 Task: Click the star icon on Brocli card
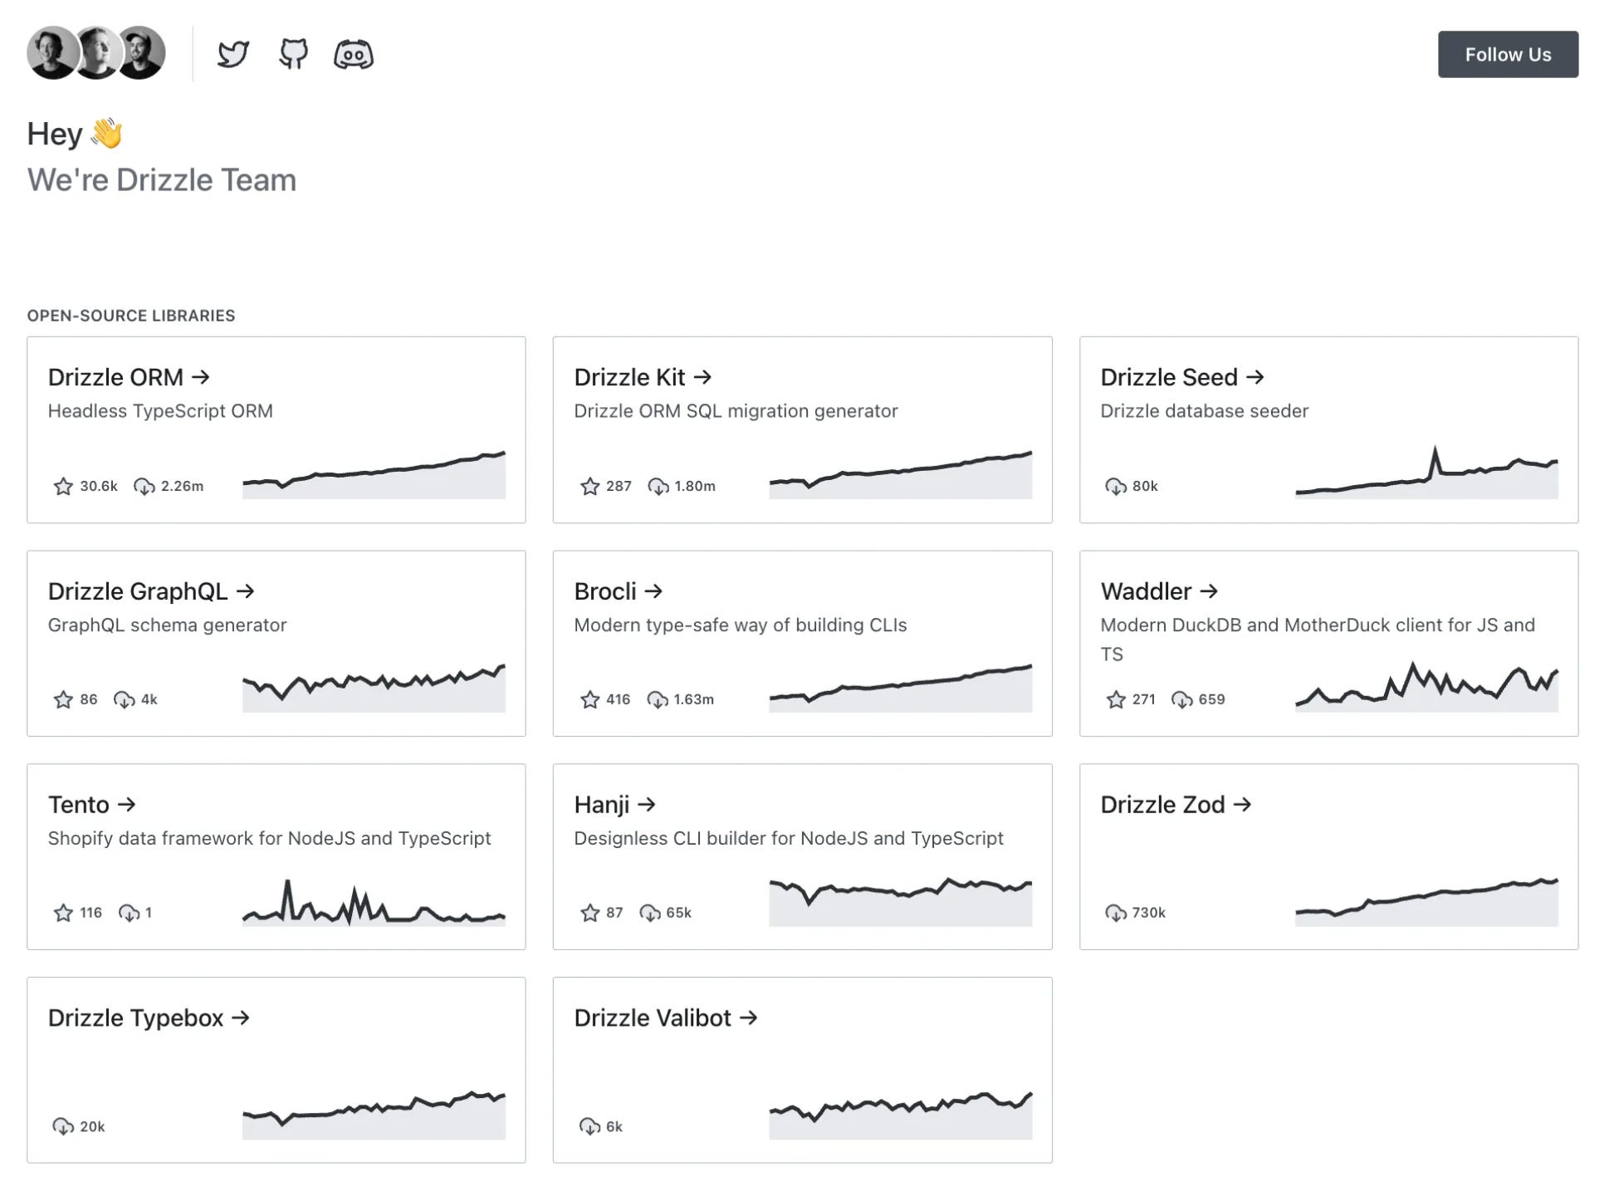coord(589,700)
